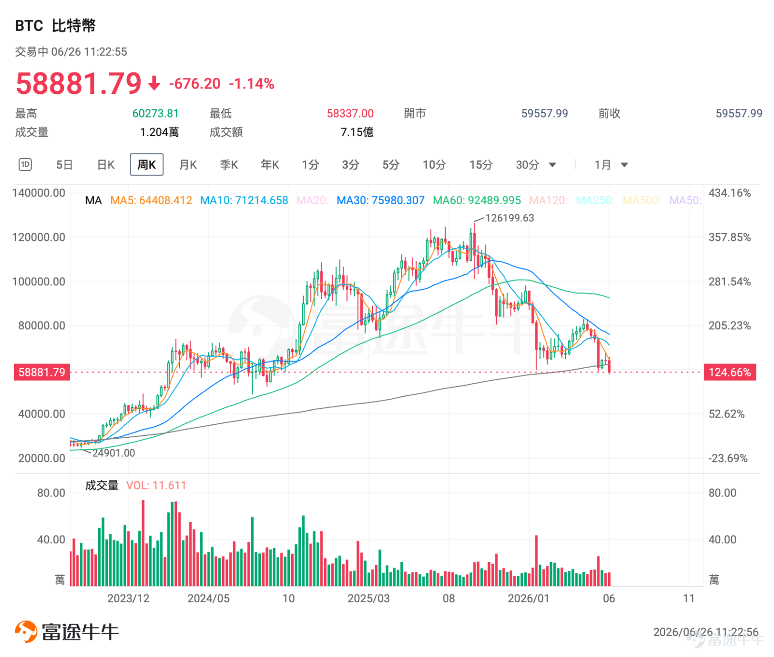Image resolution: width=774 pixels, height=657 pixels.
Task: Switch to the 5日 chart tab
Action: click(x=64, y=165)
